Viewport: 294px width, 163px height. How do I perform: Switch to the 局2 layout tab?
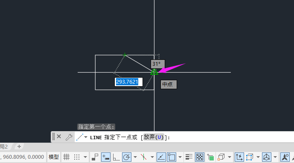(4, 146)
